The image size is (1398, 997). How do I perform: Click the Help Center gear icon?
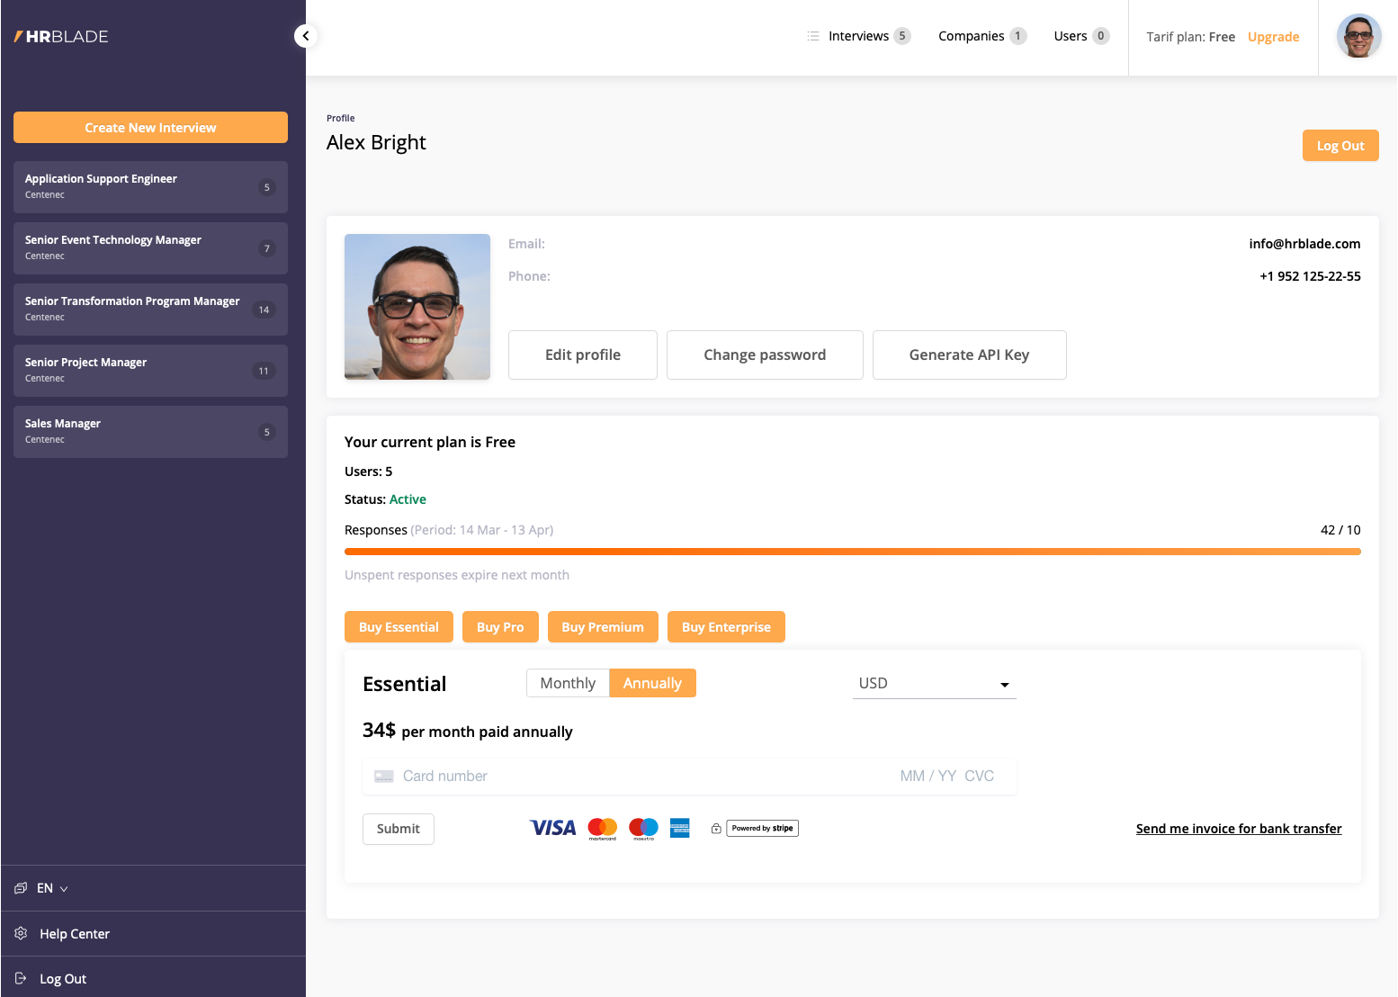point(21,933)
